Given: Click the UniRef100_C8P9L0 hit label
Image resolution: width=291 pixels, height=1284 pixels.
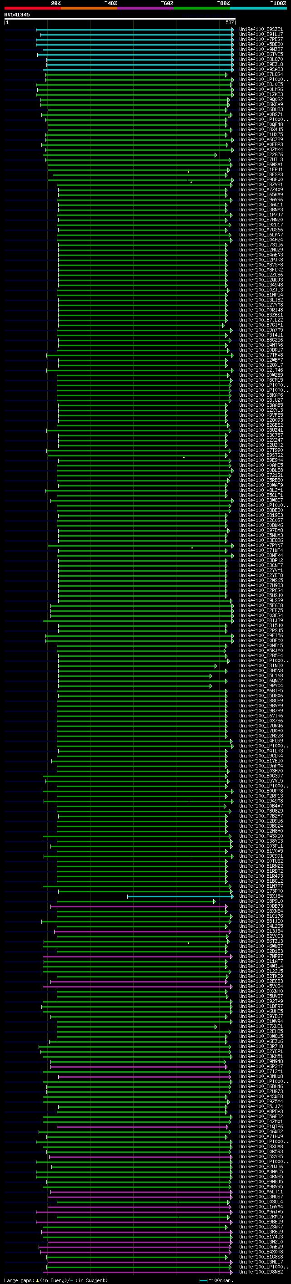Looking at the screenshot, I should click(261, 901).
